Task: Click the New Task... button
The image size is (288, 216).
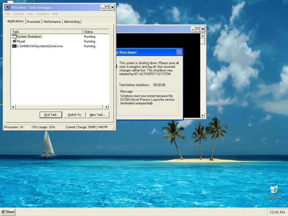Action: click(98, 115)
